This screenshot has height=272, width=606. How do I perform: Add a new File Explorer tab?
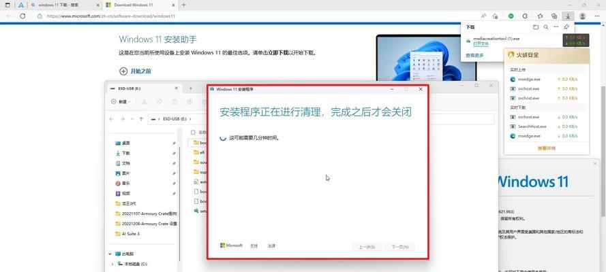pyautogui.click(x=191, y=88)
